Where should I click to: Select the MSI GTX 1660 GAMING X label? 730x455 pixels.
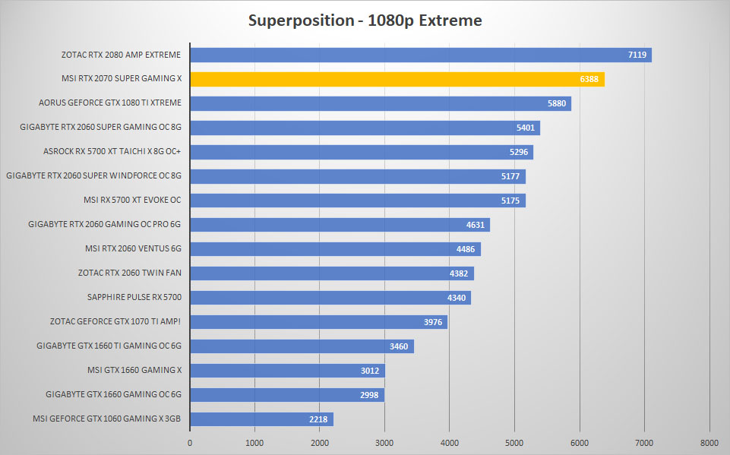(x=134, y=370)
